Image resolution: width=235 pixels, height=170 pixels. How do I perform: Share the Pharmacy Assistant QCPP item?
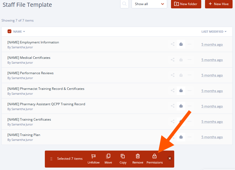(x=173, y=106)
